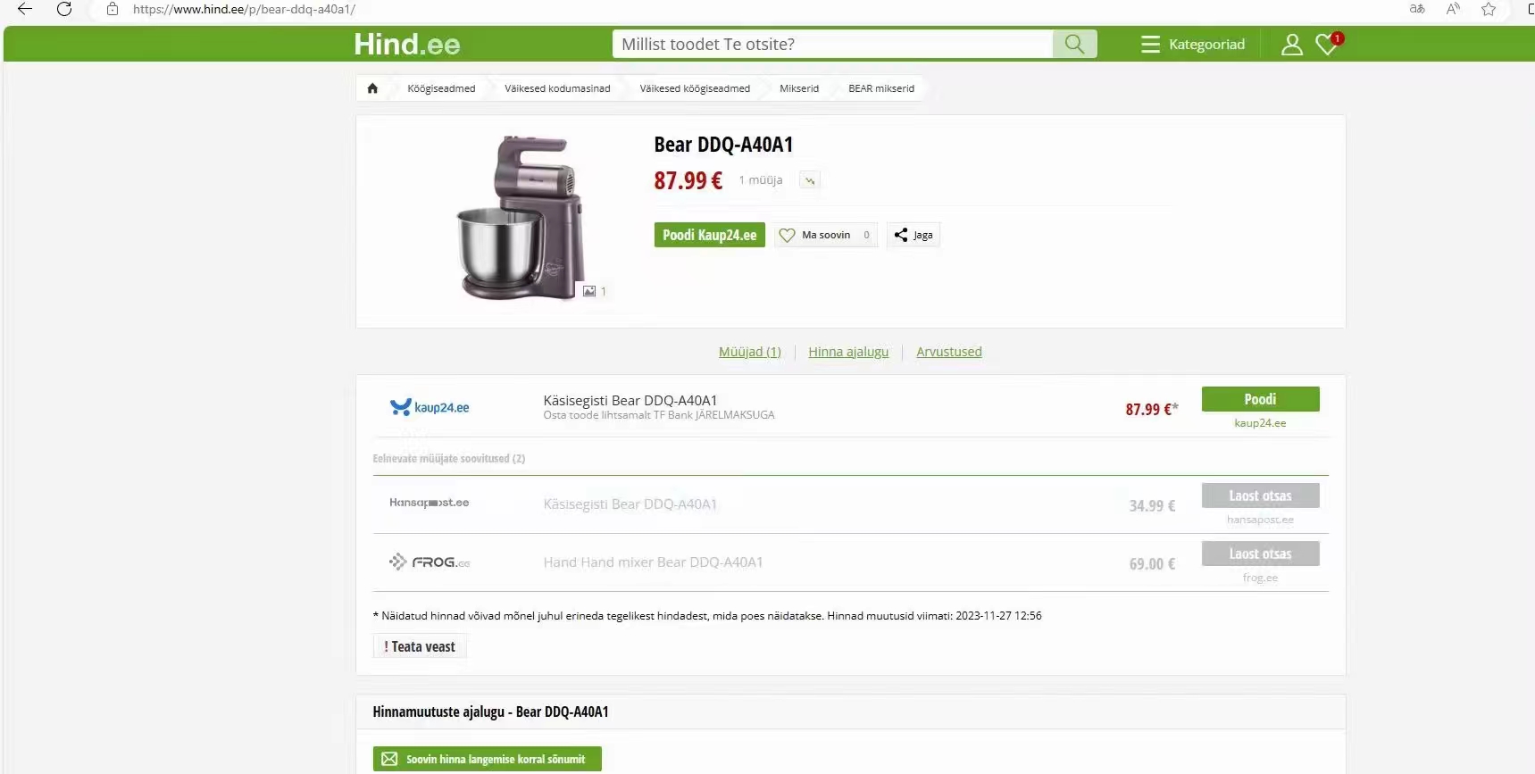Open the Mikserid breadcrumb link
Viewport: 1535px width, 774px height.
798,88
